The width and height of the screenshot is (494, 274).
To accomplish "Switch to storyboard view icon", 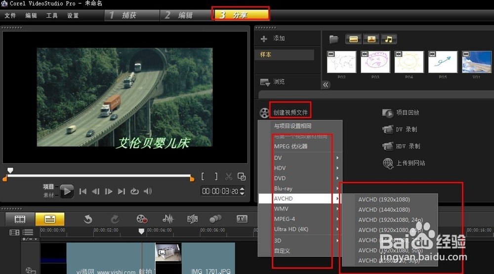I will pyautogui.click(x=20, y=219).
